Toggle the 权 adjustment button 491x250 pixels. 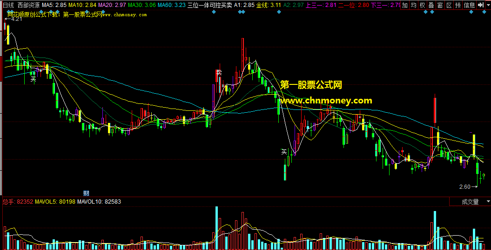pos(423,5)
